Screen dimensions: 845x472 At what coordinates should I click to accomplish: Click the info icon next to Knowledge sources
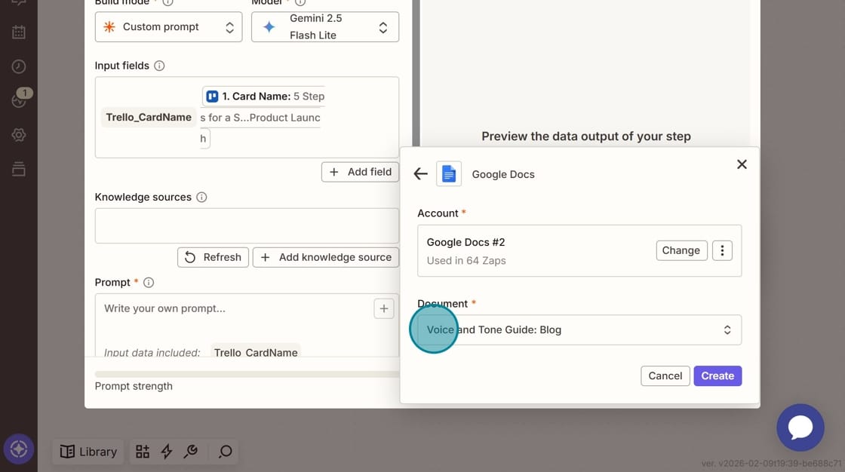coord(201,197)
